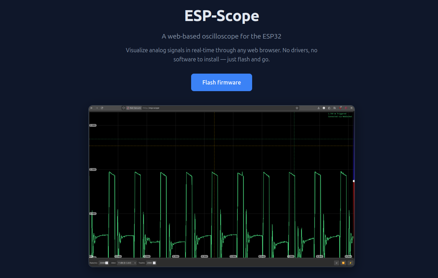
Task: Activate the lightning bolt trigger icon
Action: [x=351, y=263]
